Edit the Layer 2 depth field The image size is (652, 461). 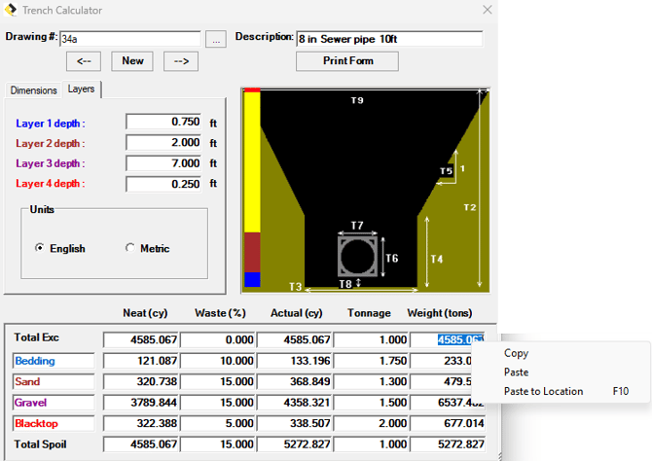163,143
